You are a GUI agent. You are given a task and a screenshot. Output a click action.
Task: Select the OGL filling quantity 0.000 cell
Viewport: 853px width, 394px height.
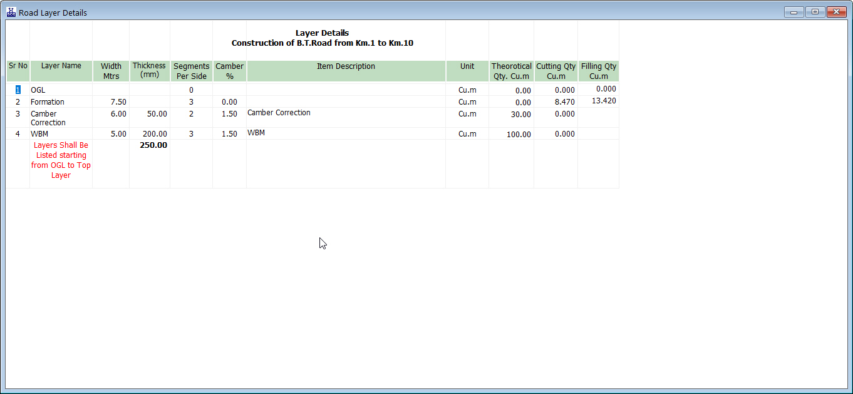(x=598, y=90)
